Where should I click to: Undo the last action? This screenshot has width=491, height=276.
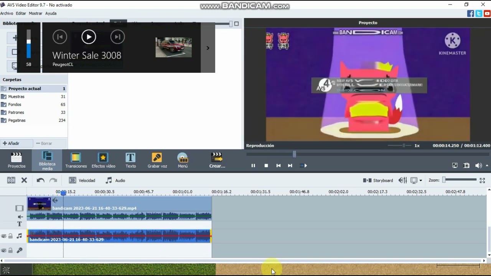(41, 180)
